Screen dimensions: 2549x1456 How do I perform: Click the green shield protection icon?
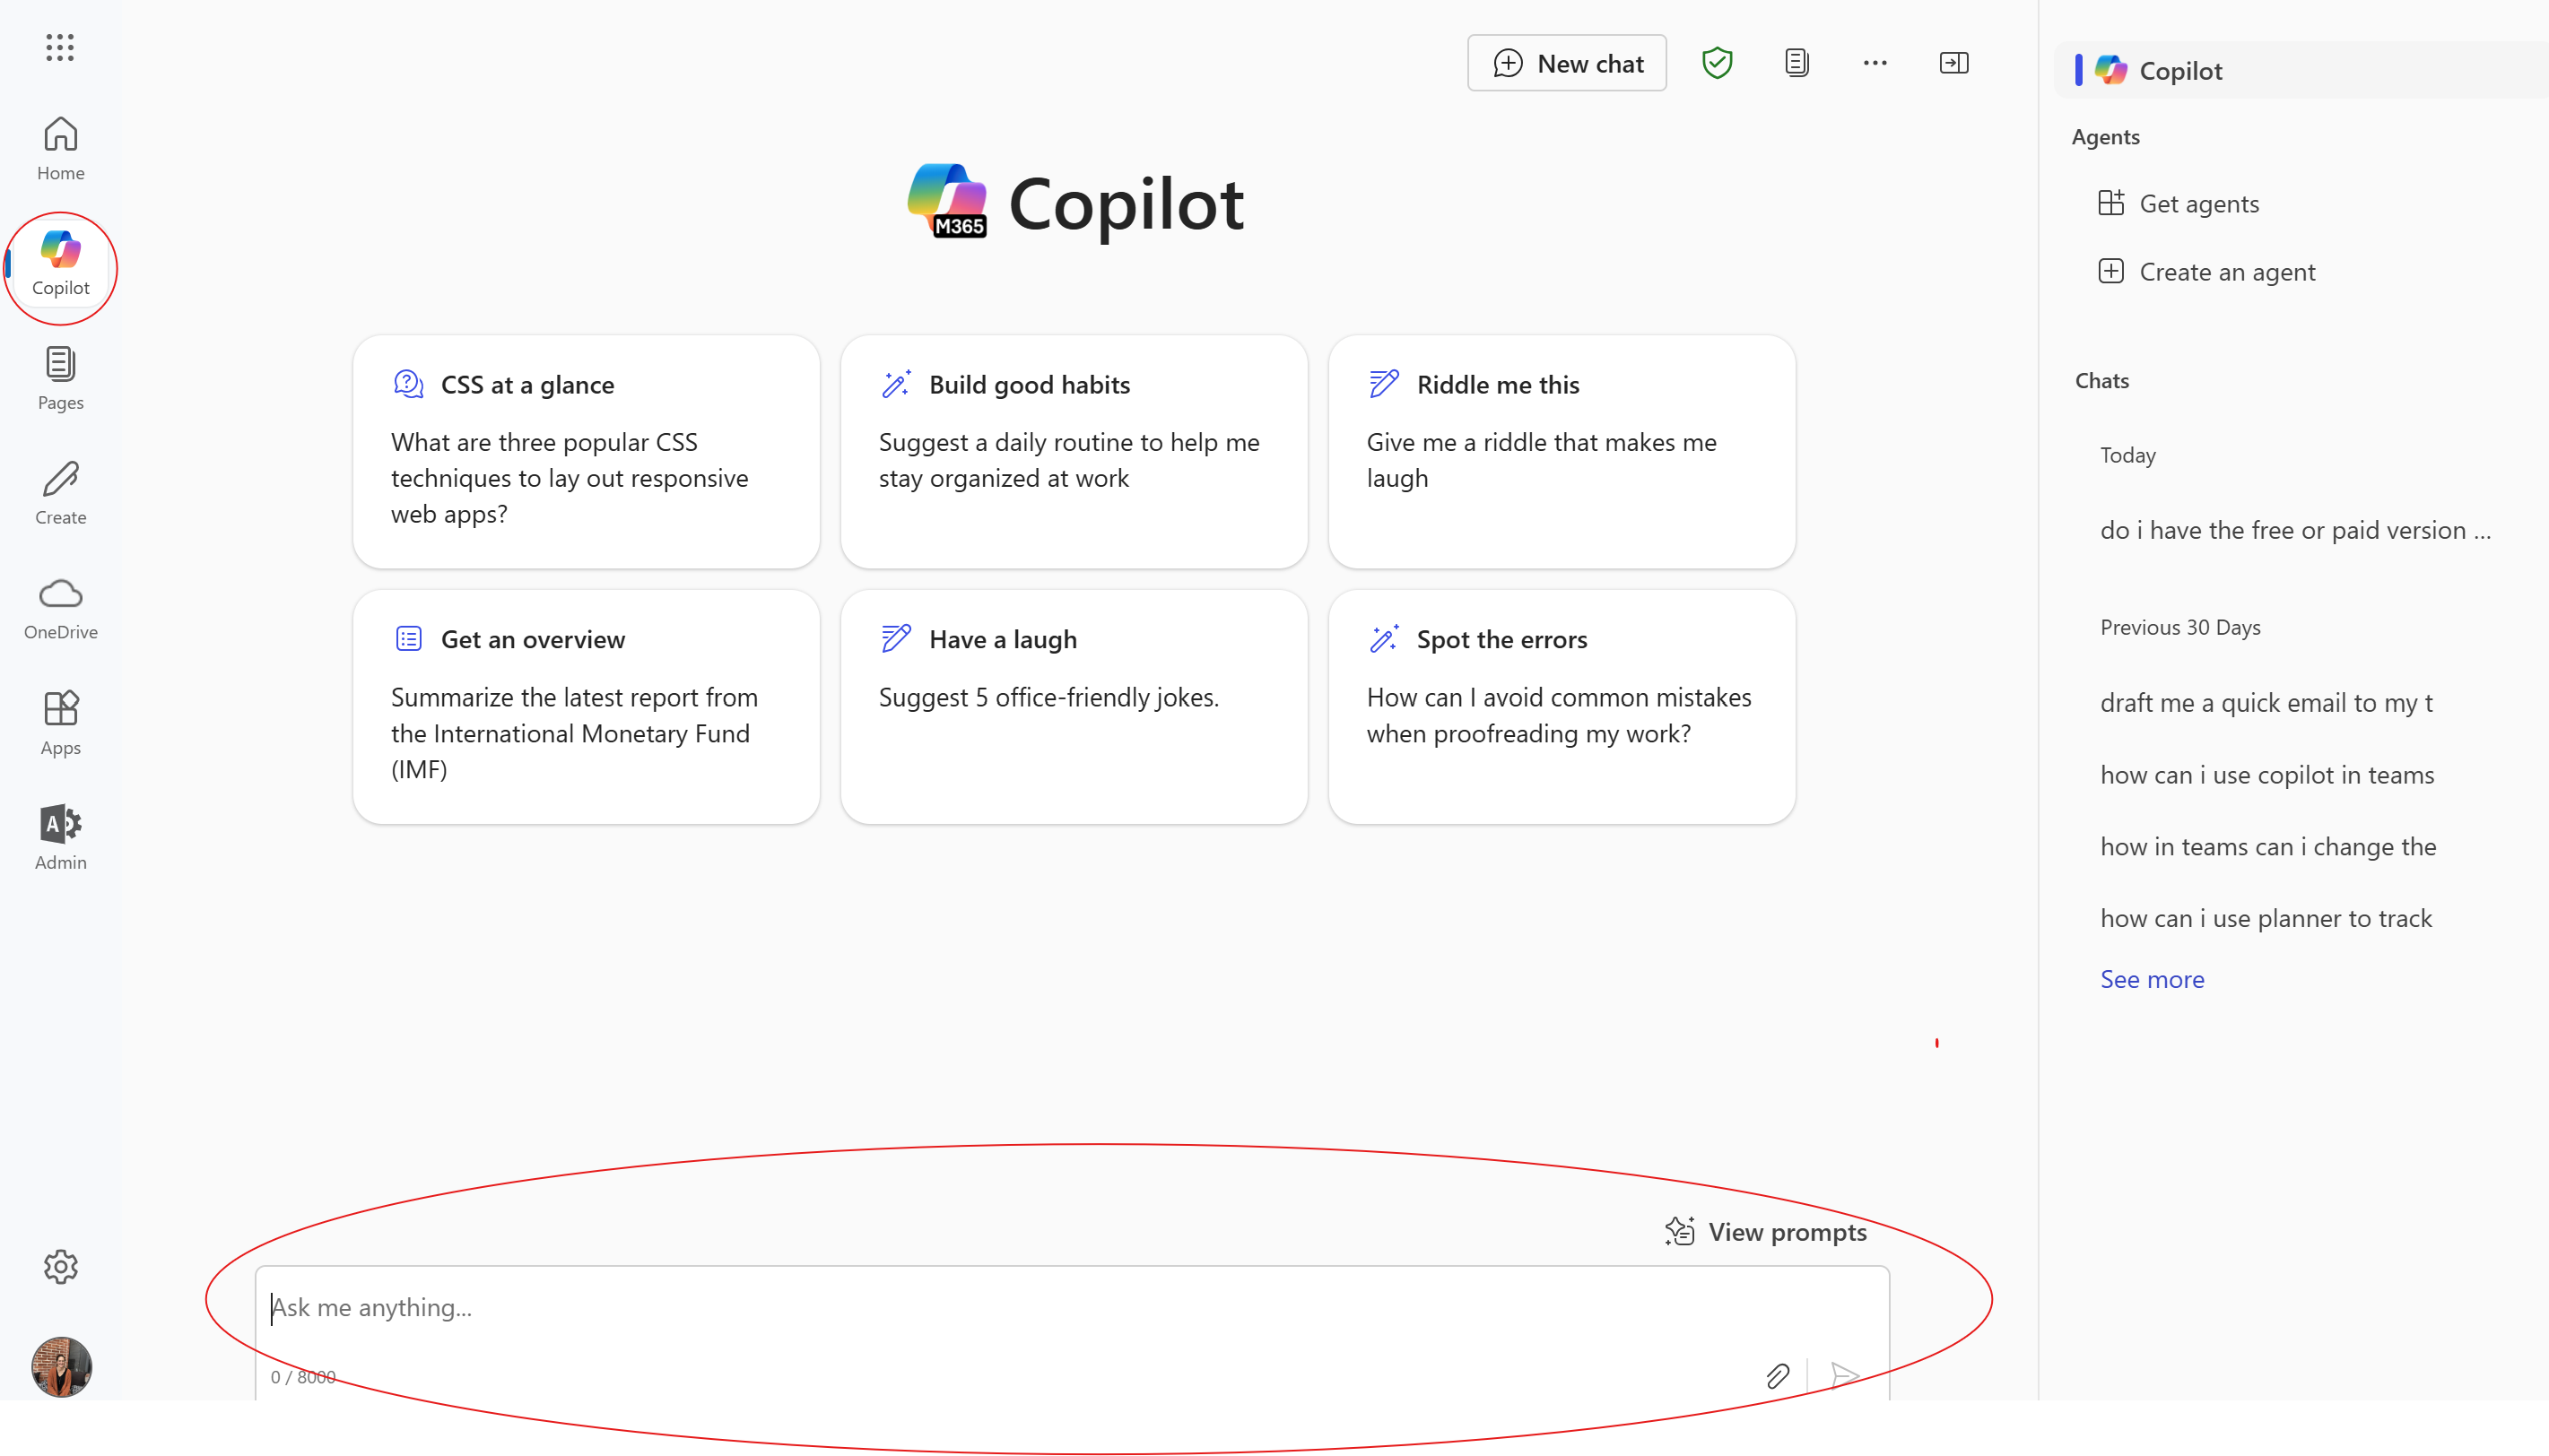tap(1717, 63)
